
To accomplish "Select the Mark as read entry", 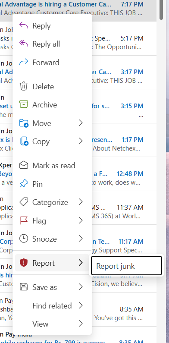I will click(52, 165).
